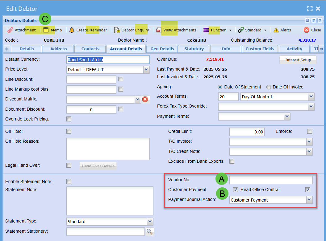Select Date Of Invoice ageing option

click(269, 87)
